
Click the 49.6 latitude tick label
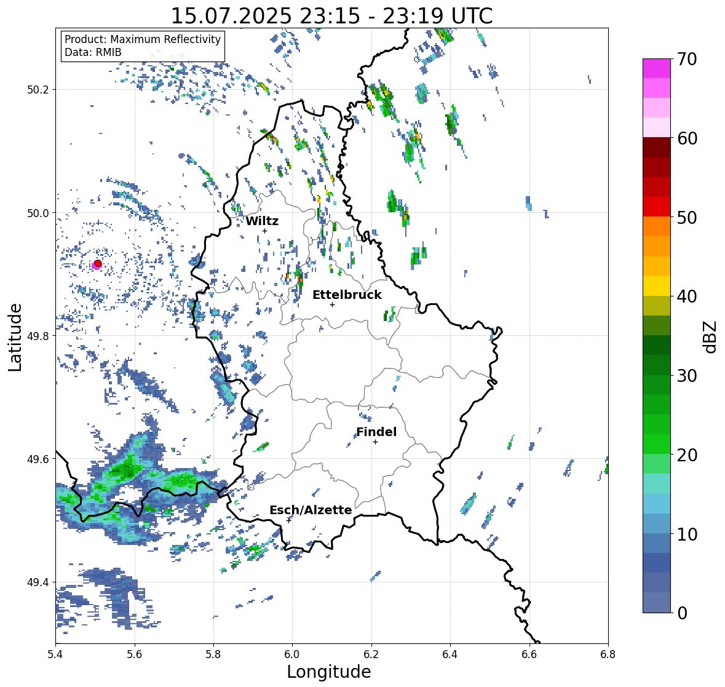point(38,459)
